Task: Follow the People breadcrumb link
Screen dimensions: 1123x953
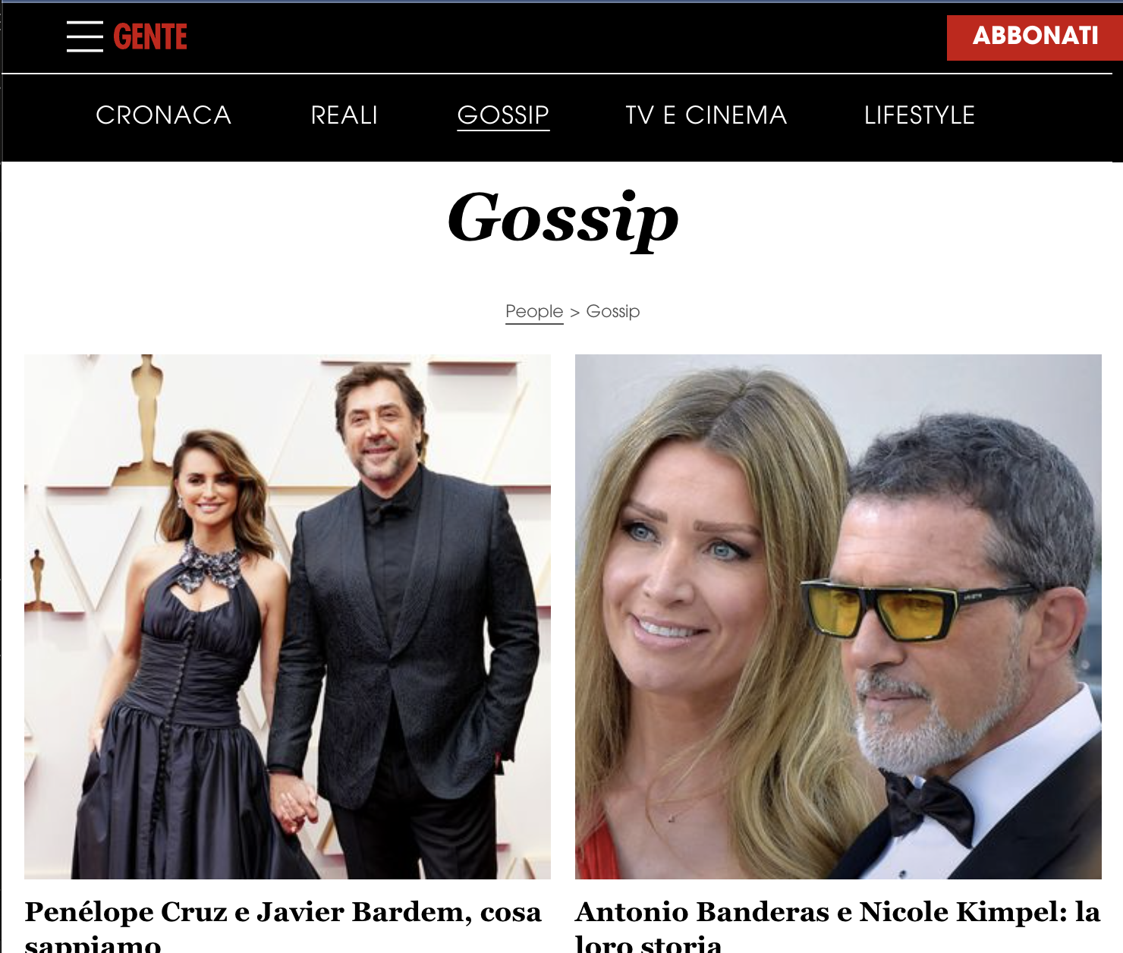Action: (534, 312)
